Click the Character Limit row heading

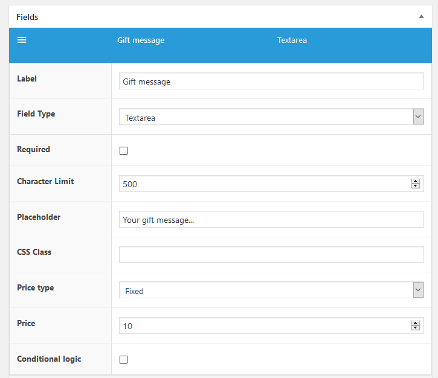(x=45, y=182)
